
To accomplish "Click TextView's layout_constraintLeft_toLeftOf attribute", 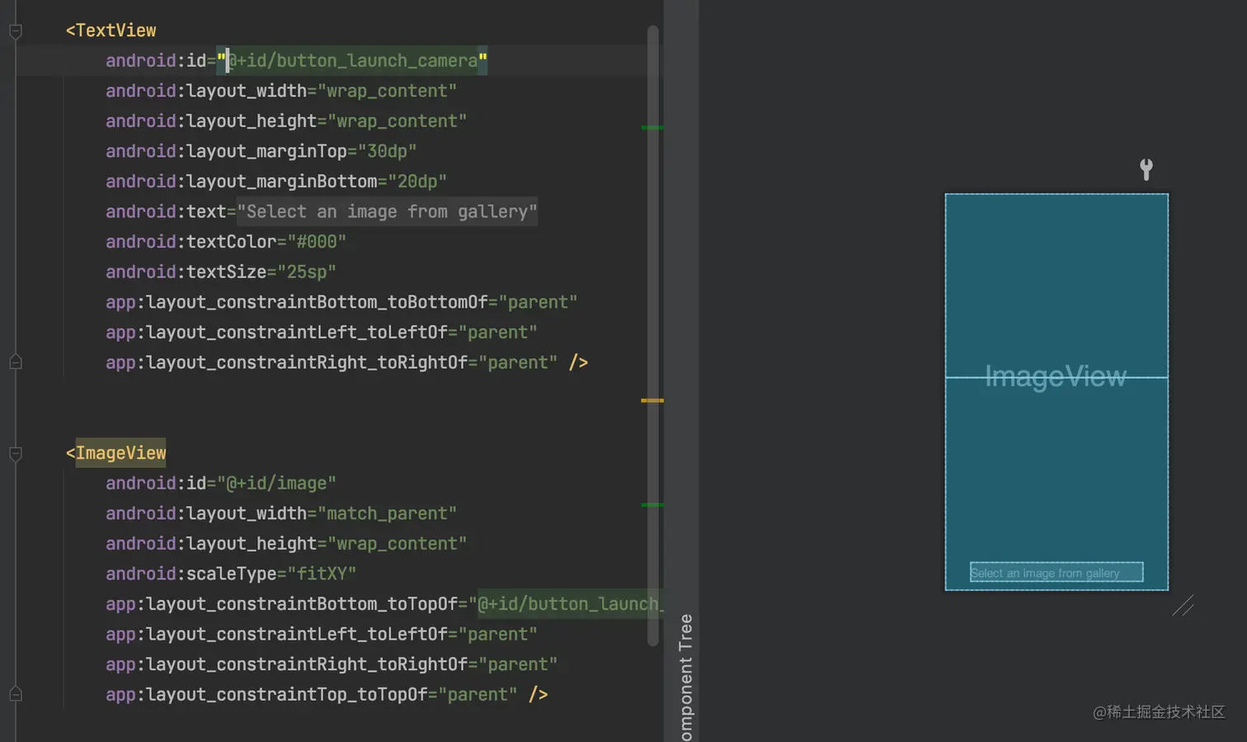I will point(276,333).
